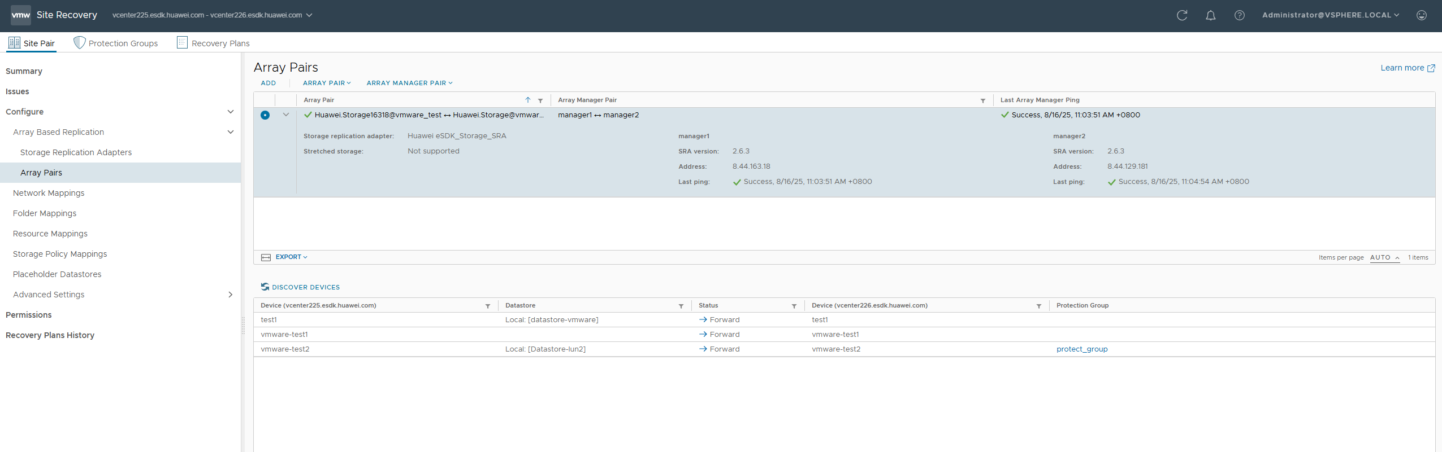Open the notifications bell icon
Screen dimensions: 1442x452
pos(1211,15)
